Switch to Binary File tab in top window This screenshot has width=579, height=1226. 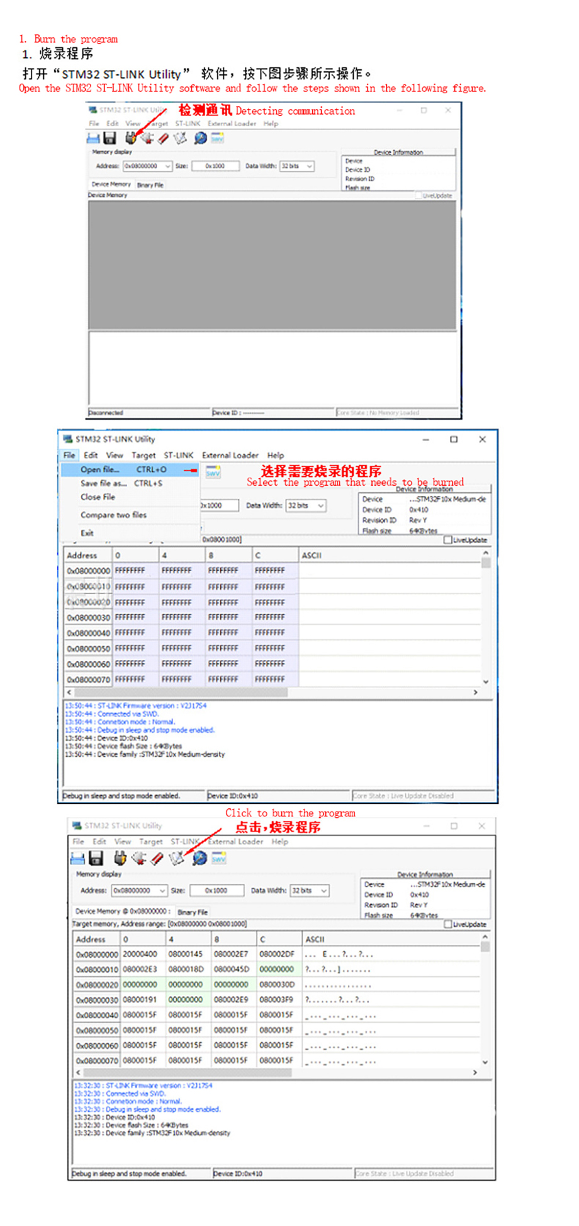(150, 185)
